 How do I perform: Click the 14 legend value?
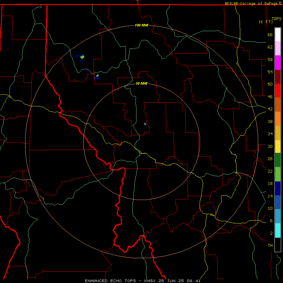(270, 196)
